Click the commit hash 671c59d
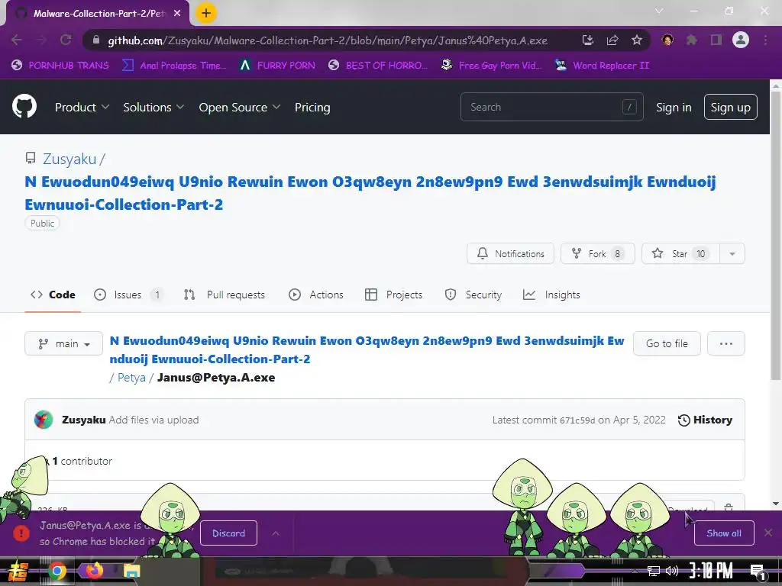Screen dimensions: 782x586 tap(577, 420)
